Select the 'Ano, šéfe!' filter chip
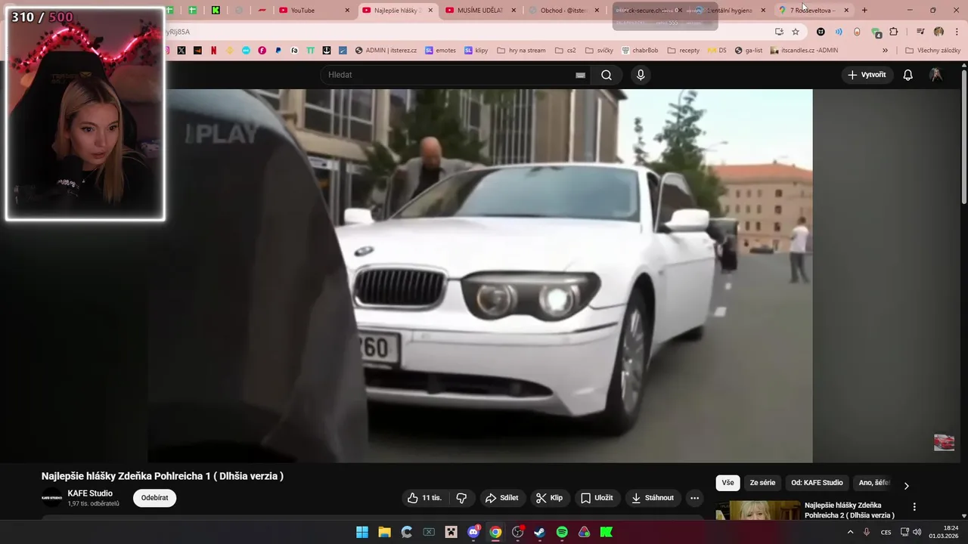The height and width of the screenshot is (544, 968). [x=874, y=483]
